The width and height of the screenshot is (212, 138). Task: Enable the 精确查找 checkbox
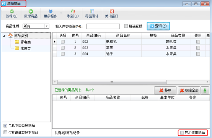coord(126,26)
